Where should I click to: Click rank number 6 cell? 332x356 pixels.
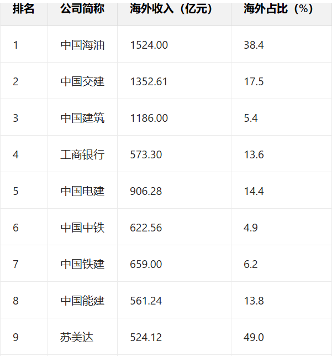(x=15, y=228)
